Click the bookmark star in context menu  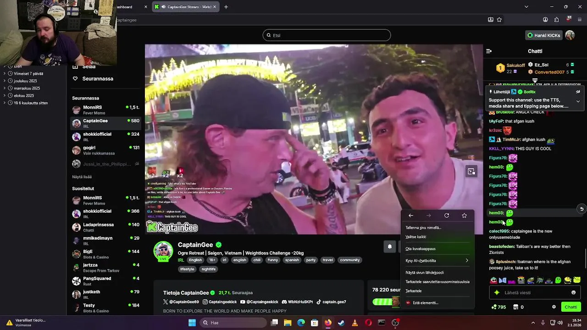coord(465,215)
